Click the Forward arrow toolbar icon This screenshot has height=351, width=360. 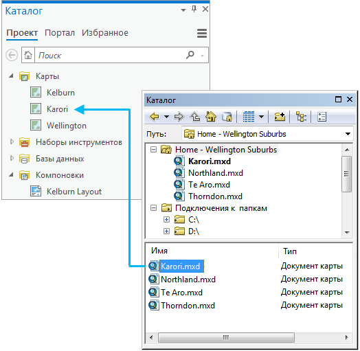(x=179, y=117)
